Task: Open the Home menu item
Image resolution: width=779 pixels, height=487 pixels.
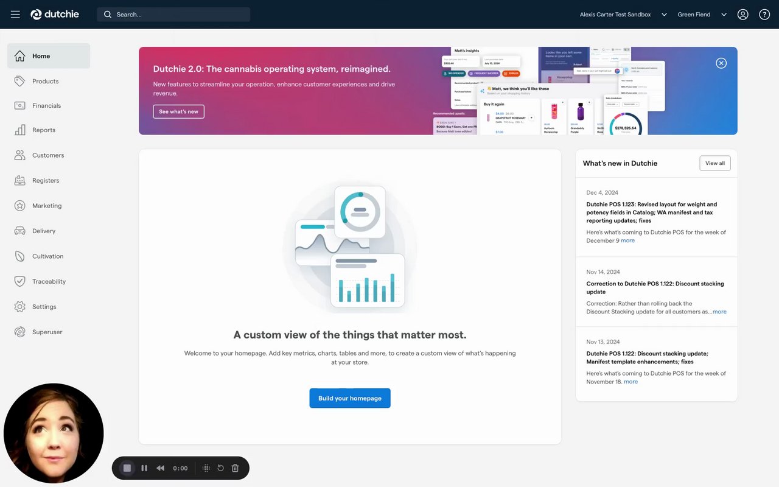Action: coord(49,56)
